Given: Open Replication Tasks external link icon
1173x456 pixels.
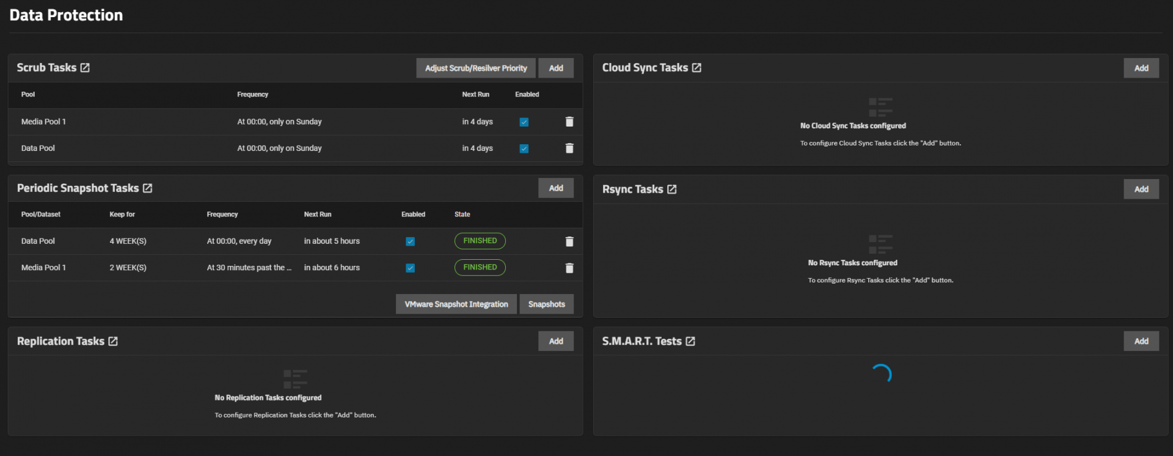Looking at the screenshot, I should point(113,342).
